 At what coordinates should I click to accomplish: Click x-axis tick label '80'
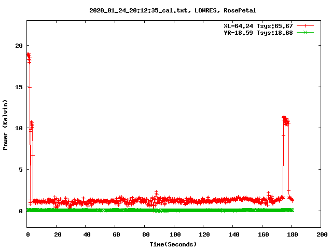coord(146,234)
